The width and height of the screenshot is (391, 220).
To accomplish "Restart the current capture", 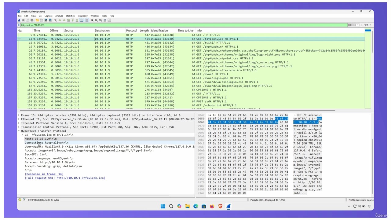I will (x=27, y=20).
